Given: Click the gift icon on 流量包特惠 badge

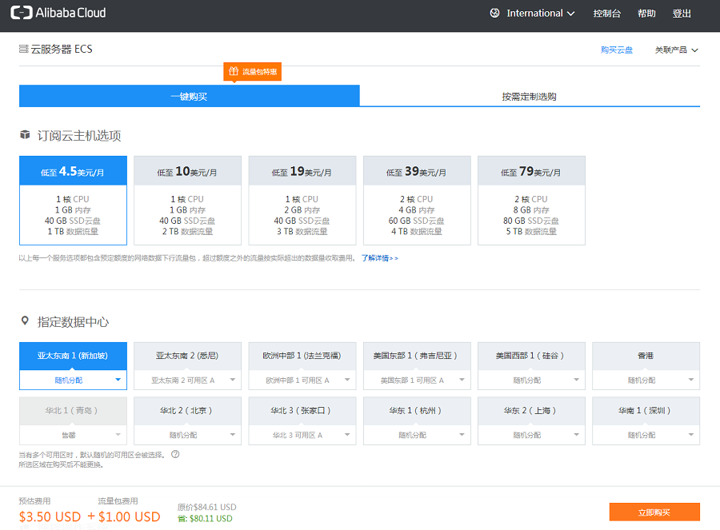Looking at the screenshot, I should pyautogui.click(x=234, y=71).
